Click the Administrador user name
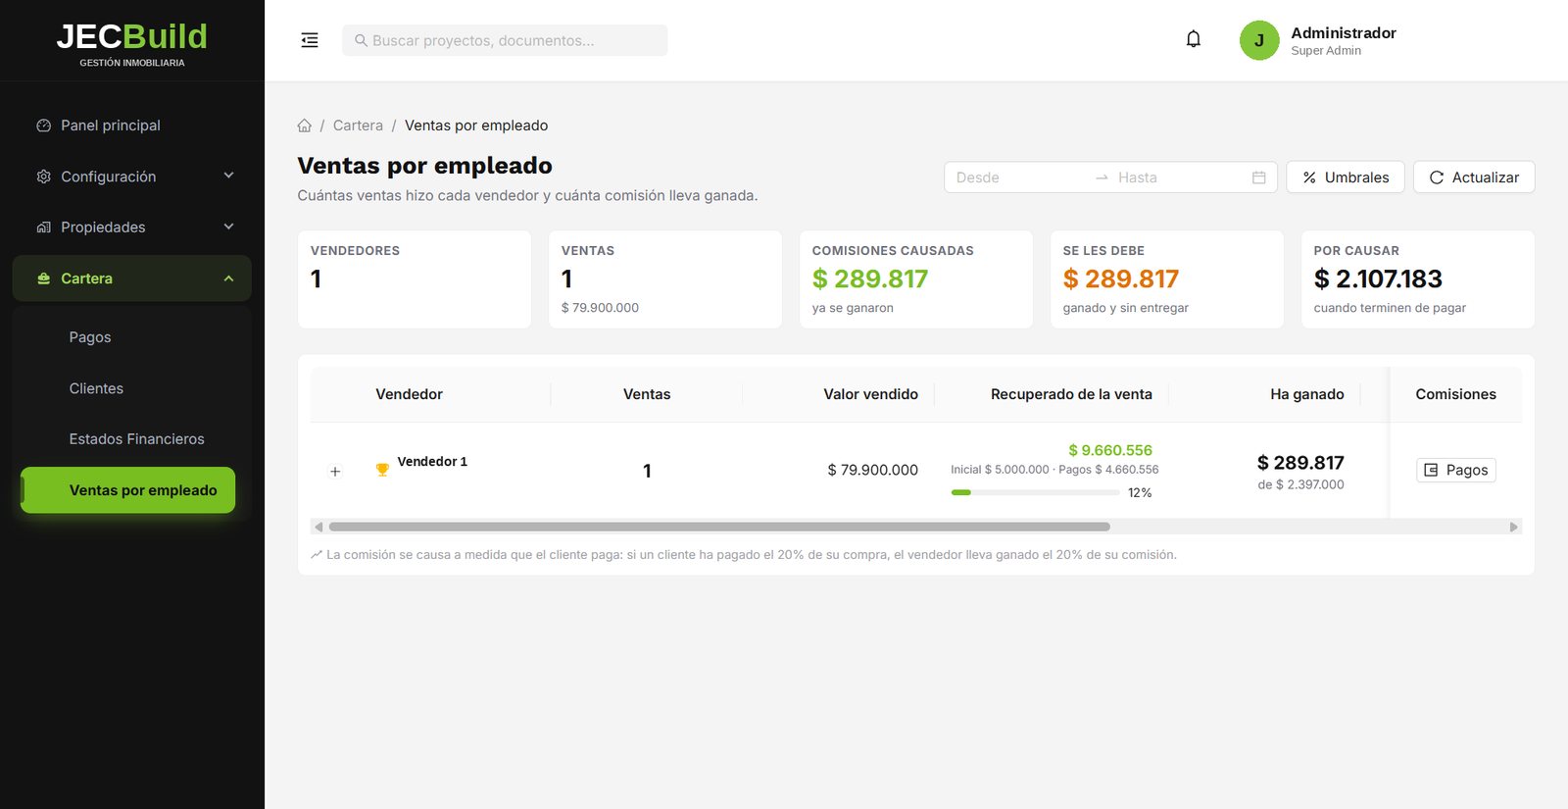1568x809 pixels. click(x=1344, y=32)
